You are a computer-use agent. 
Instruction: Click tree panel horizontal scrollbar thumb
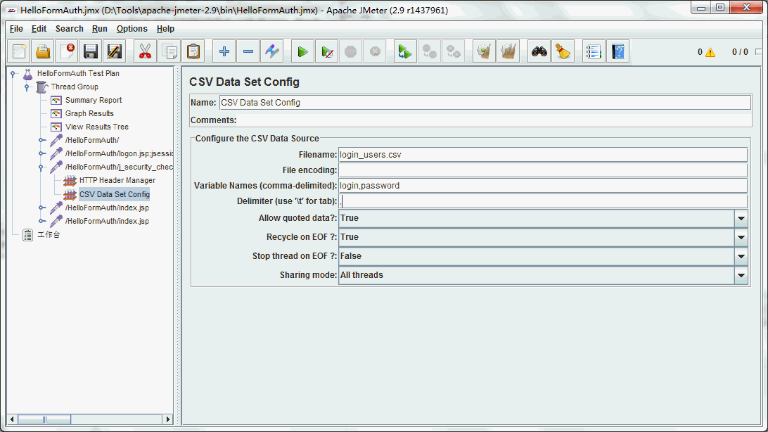(44, 419)
